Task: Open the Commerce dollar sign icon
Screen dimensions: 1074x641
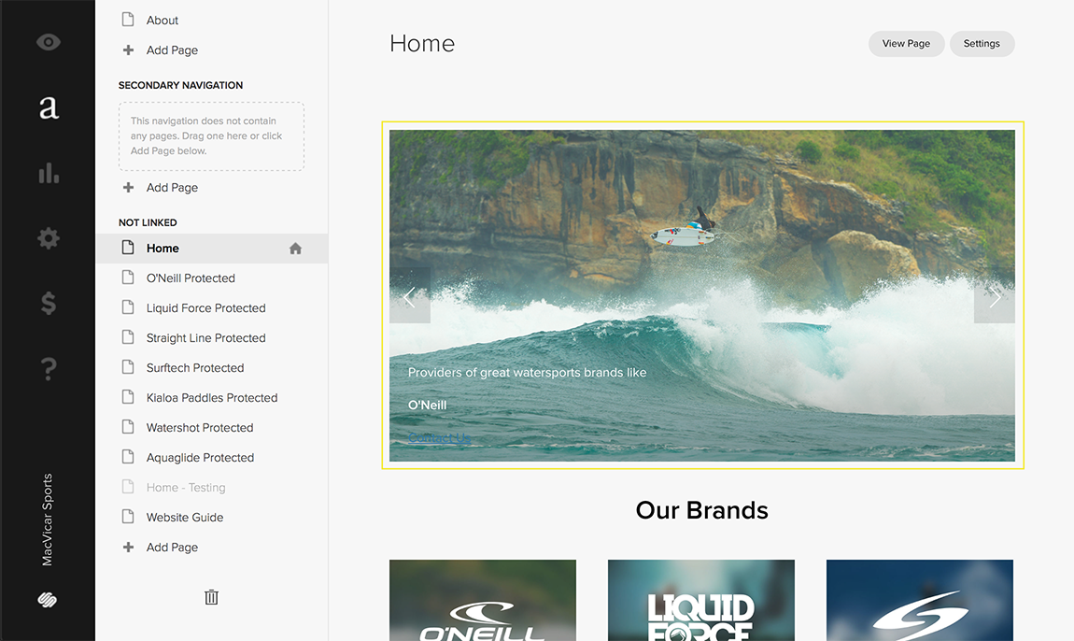Action: (x=48, y=303)
